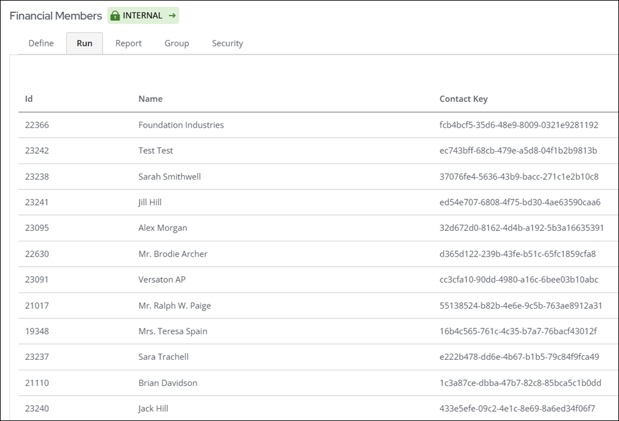Click Brian Davidson's contact key
Image resolution: width=619 pixels, height=421 pixels.
(520, 383)
